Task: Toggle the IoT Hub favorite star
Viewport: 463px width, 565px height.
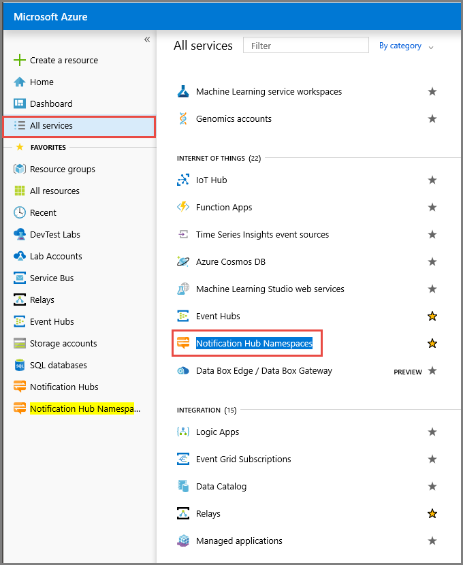Action: pos(432,180)
